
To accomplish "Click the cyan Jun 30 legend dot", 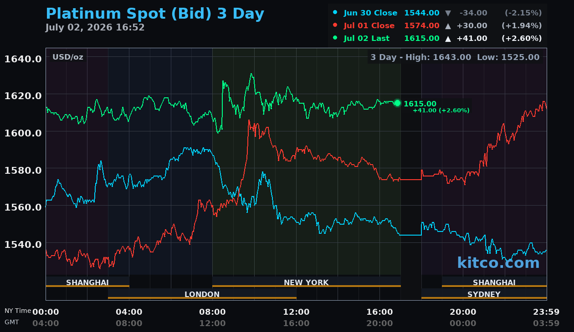I will click(x=335, y=13).
